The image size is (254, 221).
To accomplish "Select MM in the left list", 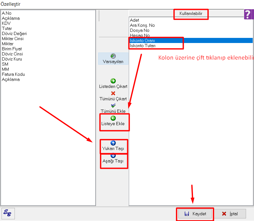I will point(48,69).
